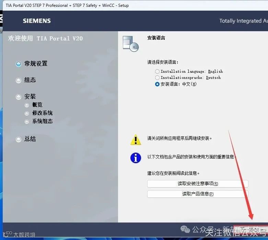
Task: Click the 以下文档包含产品的安装 info text
Action: pos(191,157)
